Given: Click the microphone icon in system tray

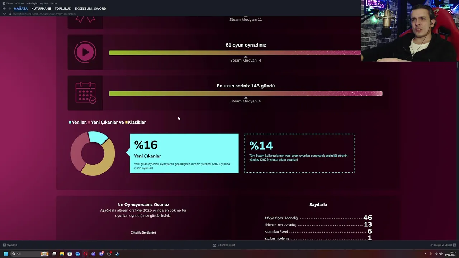Looking at the screenshot, I should pyautogui.click(x=431, y=254).
